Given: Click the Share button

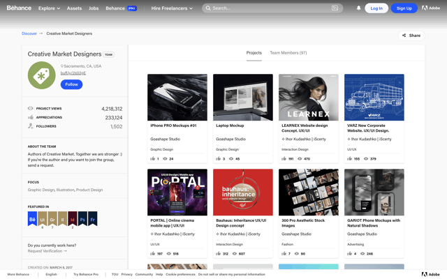Looking at the screenshot, I should pyautogui.click(x=411, y=36).
